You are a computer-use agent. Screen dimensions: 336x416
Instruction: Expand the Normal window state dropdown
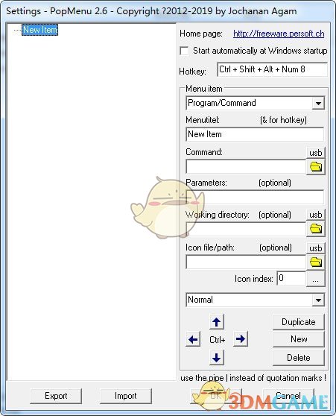point(318,300)
